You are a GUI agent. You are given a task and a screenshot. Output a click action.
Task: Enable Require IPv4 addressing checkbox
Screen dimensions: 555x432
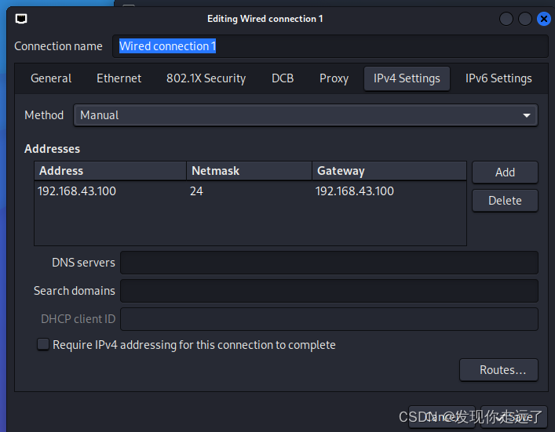click(x=43, y=344)
